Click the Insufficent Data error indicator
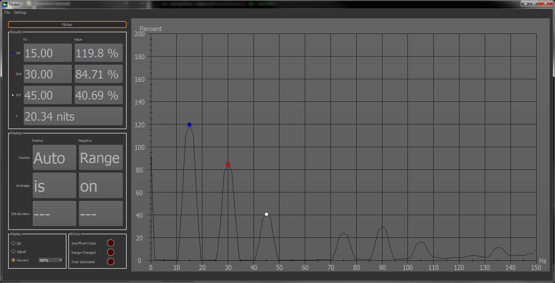This screenshot has width=555, height=283. pyautogui.click(x=111, y=243)
